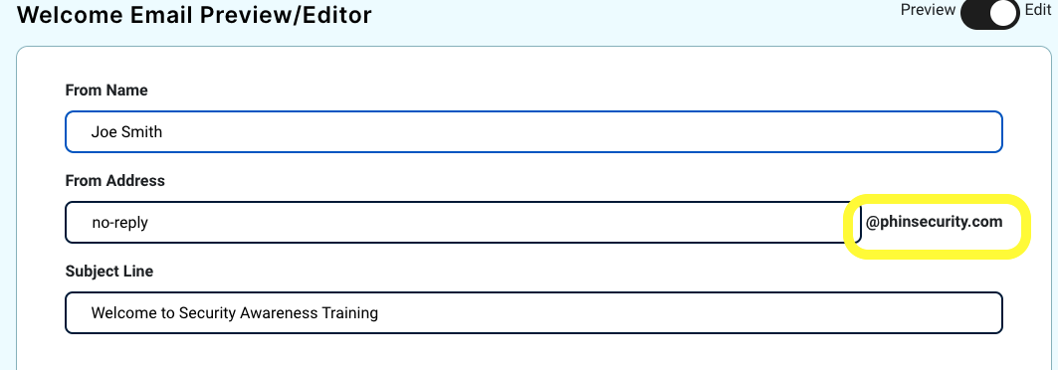Viewport: 1058px width, 370px height.
Task: Place cursor on the no-reply text
Action: 119,223
